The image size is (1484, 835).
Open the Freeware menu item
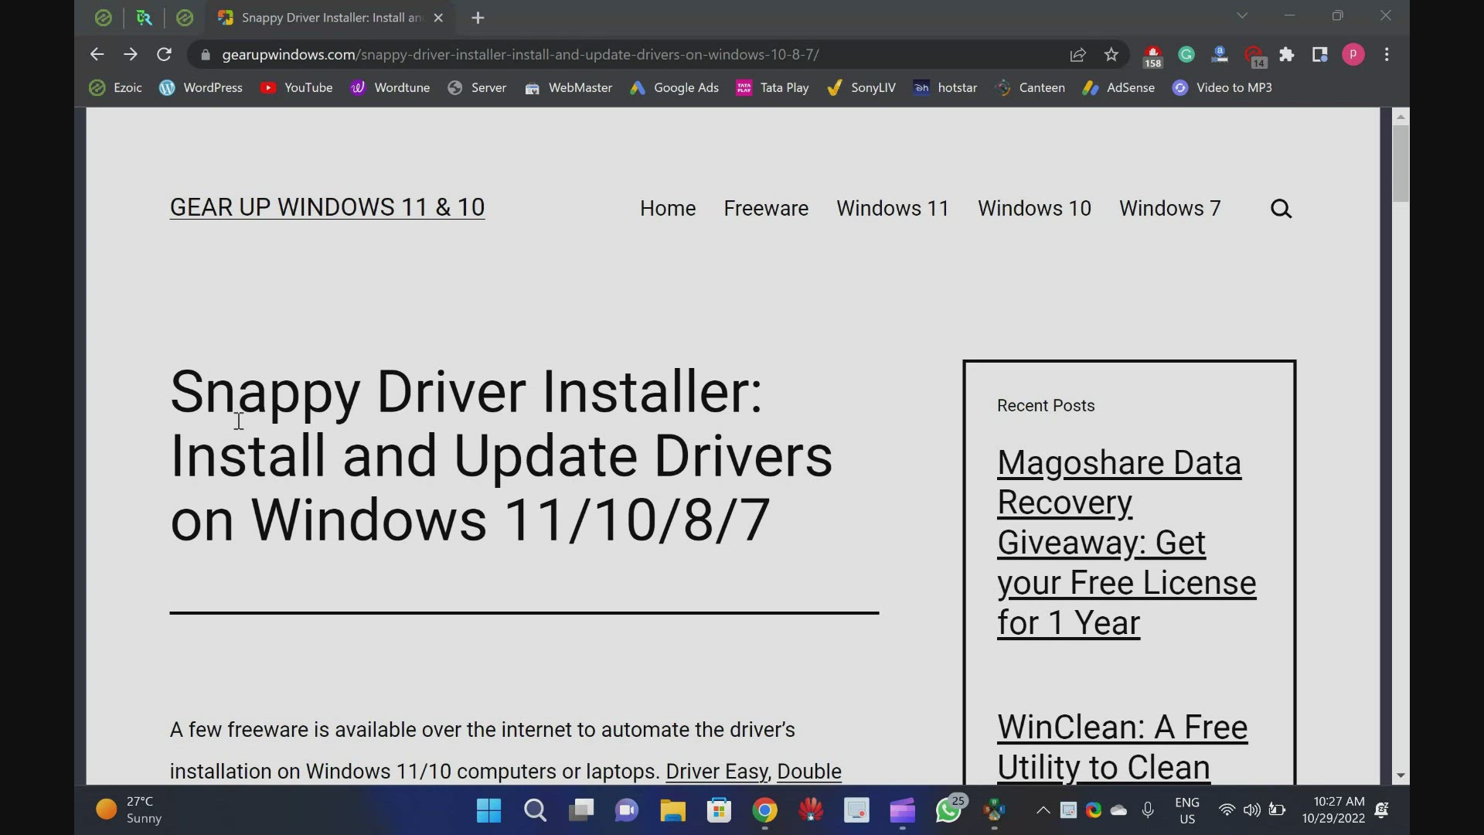766,209
